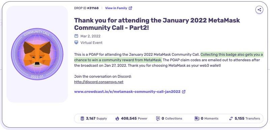Viewport: 270px width, 130px height.
Task: Click the event title heading
Action: click(x=157, y=24)
